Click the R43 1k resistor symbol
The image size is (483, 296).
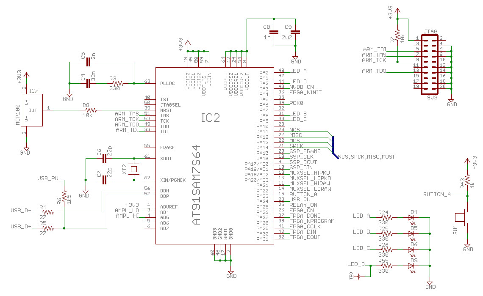pos(467,180)
